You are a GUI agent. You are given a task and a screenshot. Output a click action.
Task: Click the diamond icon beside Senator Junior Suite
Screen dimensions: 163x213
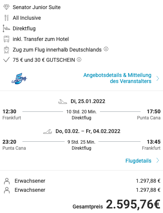6,7
